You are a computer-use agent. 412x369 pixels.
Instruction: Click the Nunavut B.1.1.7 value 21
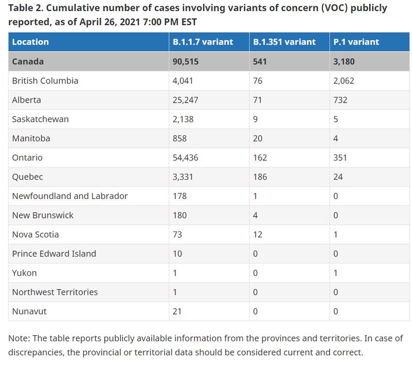177,311
